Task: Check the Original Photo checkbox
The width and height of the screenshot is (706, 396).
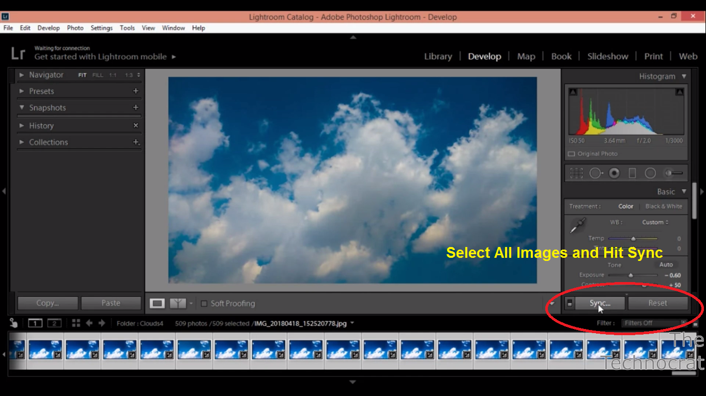Action: click(x=571, y=154)
